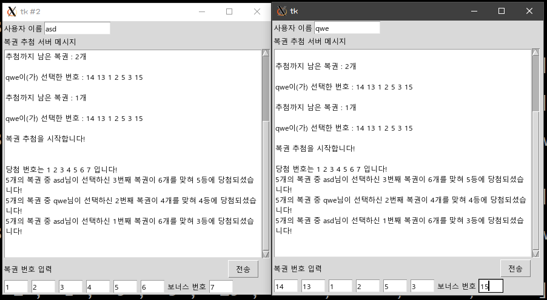The width and height of the screenshot is (547, 300).
Task: Select lottery number field containing 14 in tk window
Action: point(286,286)
